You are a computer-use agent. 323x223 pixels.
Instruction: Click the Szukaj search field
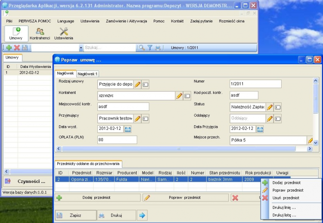tap(110, 48)
